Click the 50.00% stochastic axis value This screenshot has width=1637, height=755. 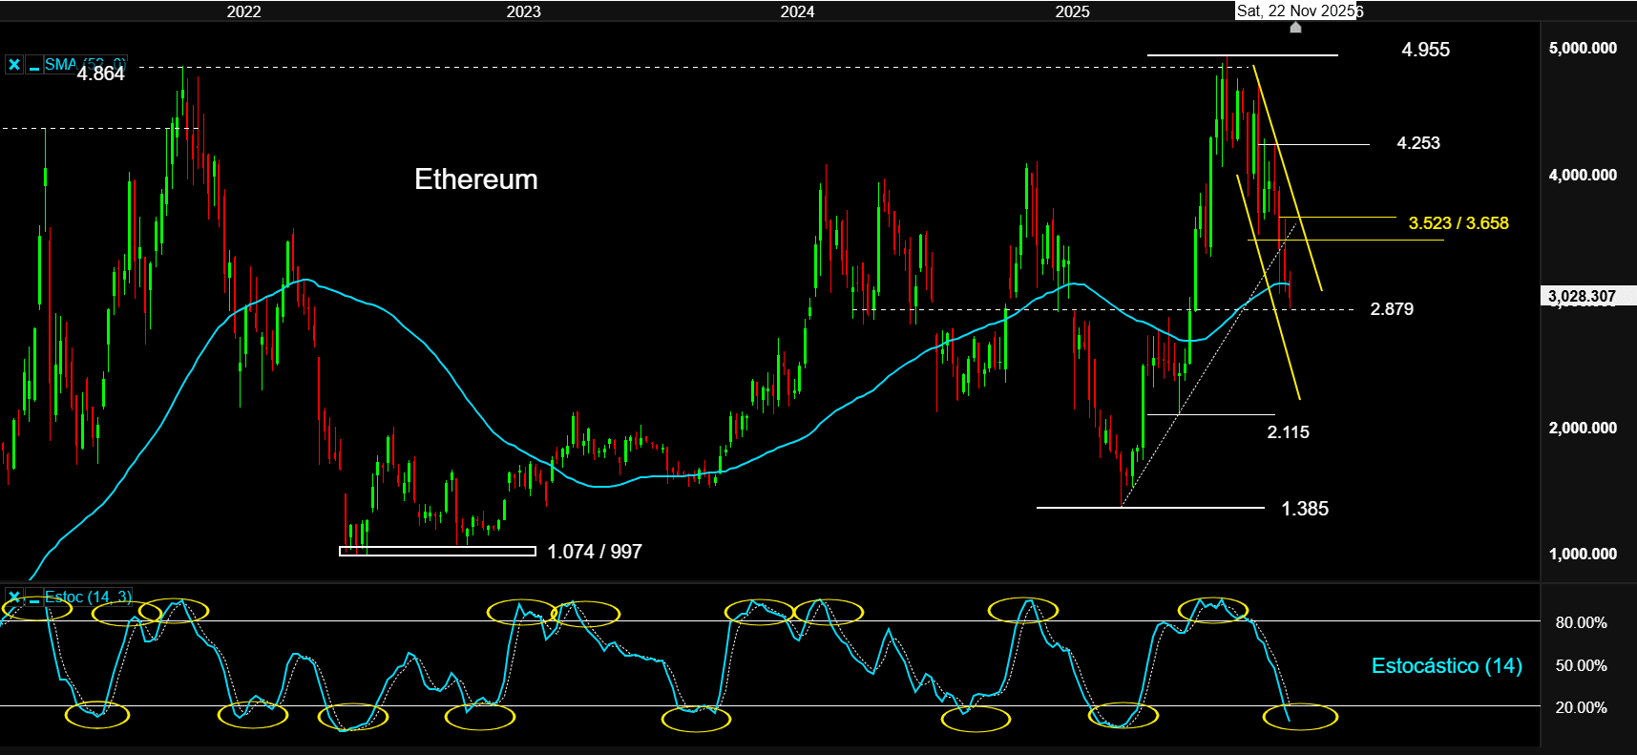tap(1581, 665)
